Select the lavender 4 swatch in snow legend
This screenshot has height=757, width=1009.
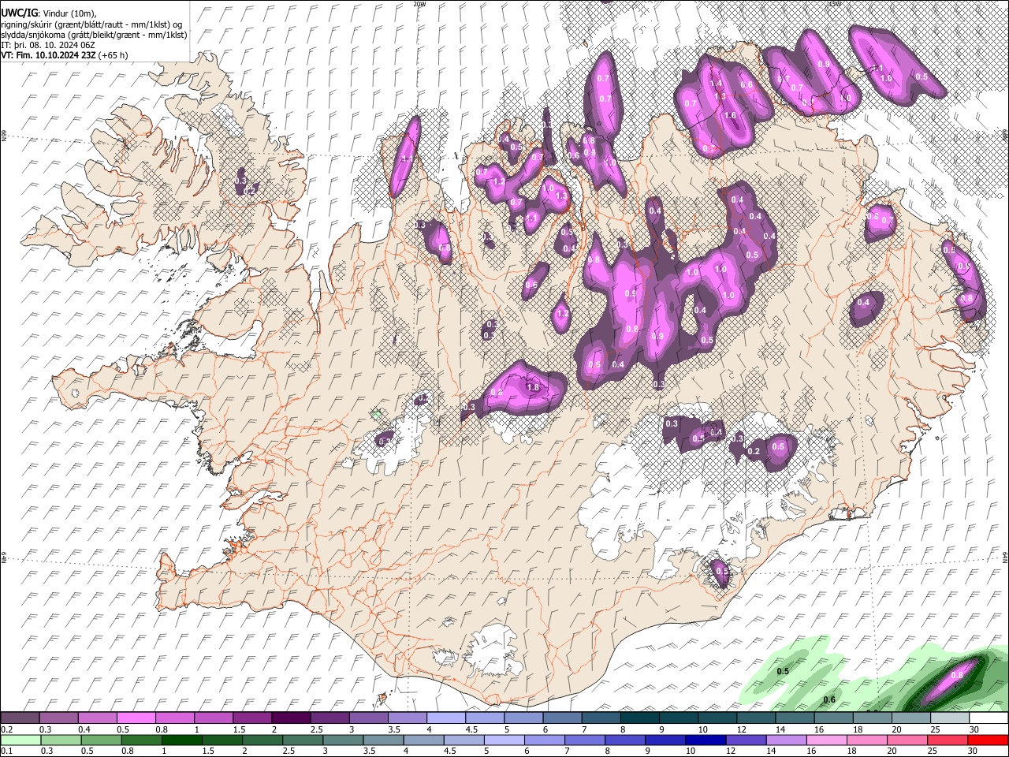click(x=445, y=718)
